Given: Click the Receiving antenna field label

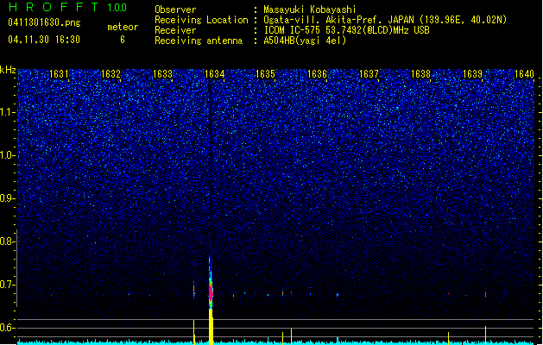Looking at the screenshot, I should click(x=199, y=41).
